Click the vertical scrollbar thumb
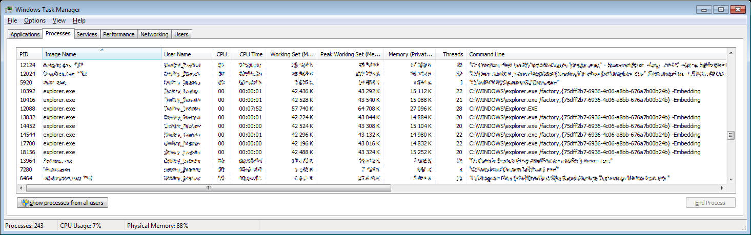The height and width of the screenshot is (235, 751). pyautogui.click(x=731, y=135)
